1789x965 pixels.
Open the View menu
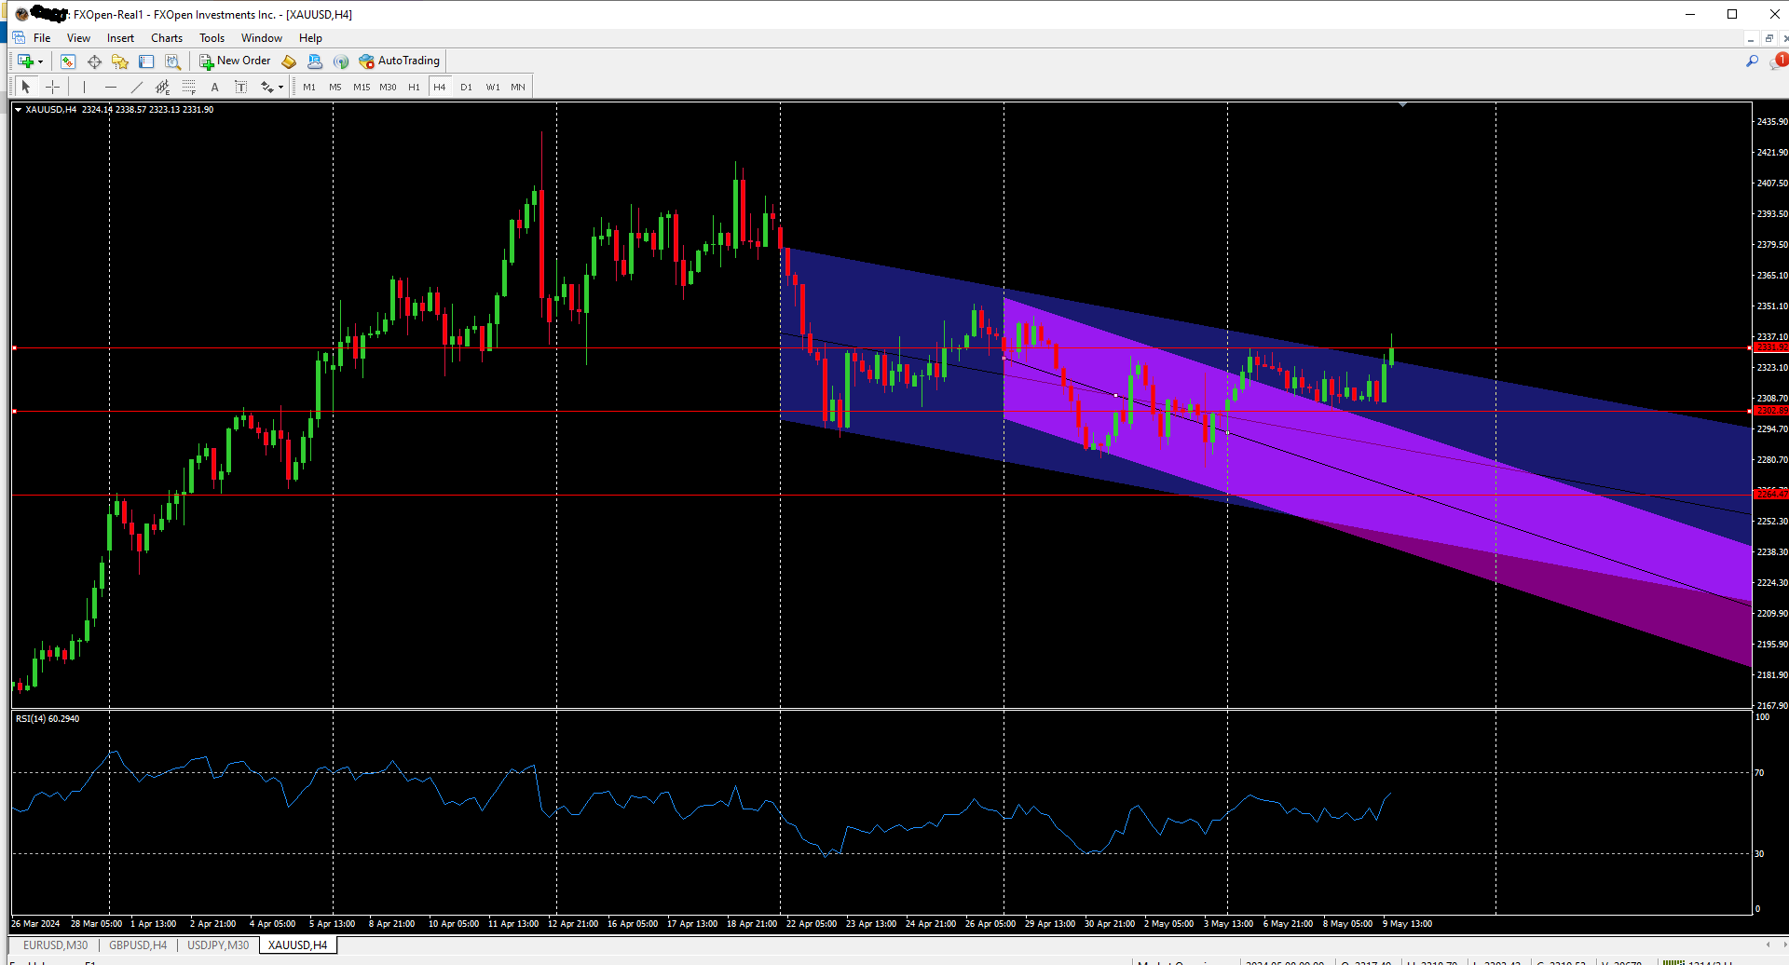coord(78,38)
